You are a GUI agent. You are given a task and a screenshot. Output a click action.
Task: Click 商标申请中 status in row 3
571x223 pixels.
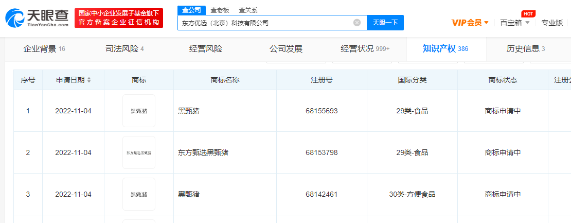coord(503,195)
